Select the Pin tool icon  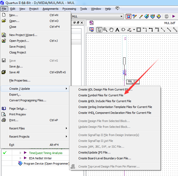click(x=129, y=30)
